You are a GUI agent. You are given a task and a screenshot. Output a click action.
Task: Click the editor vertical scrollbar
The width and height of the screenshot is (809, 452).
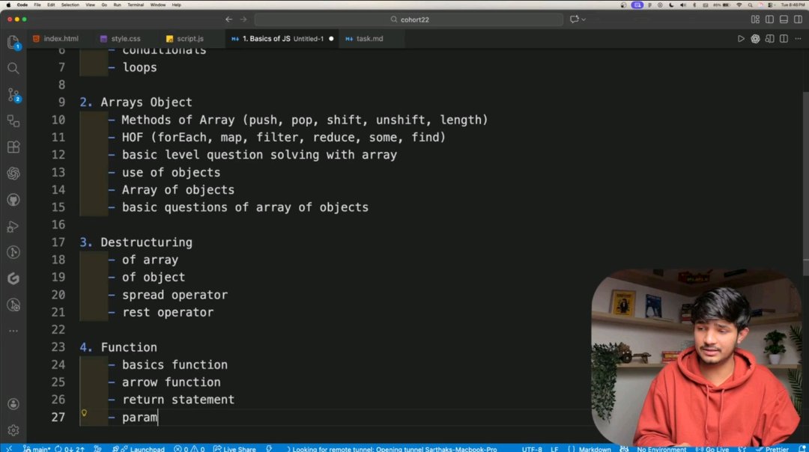point(805,183)
